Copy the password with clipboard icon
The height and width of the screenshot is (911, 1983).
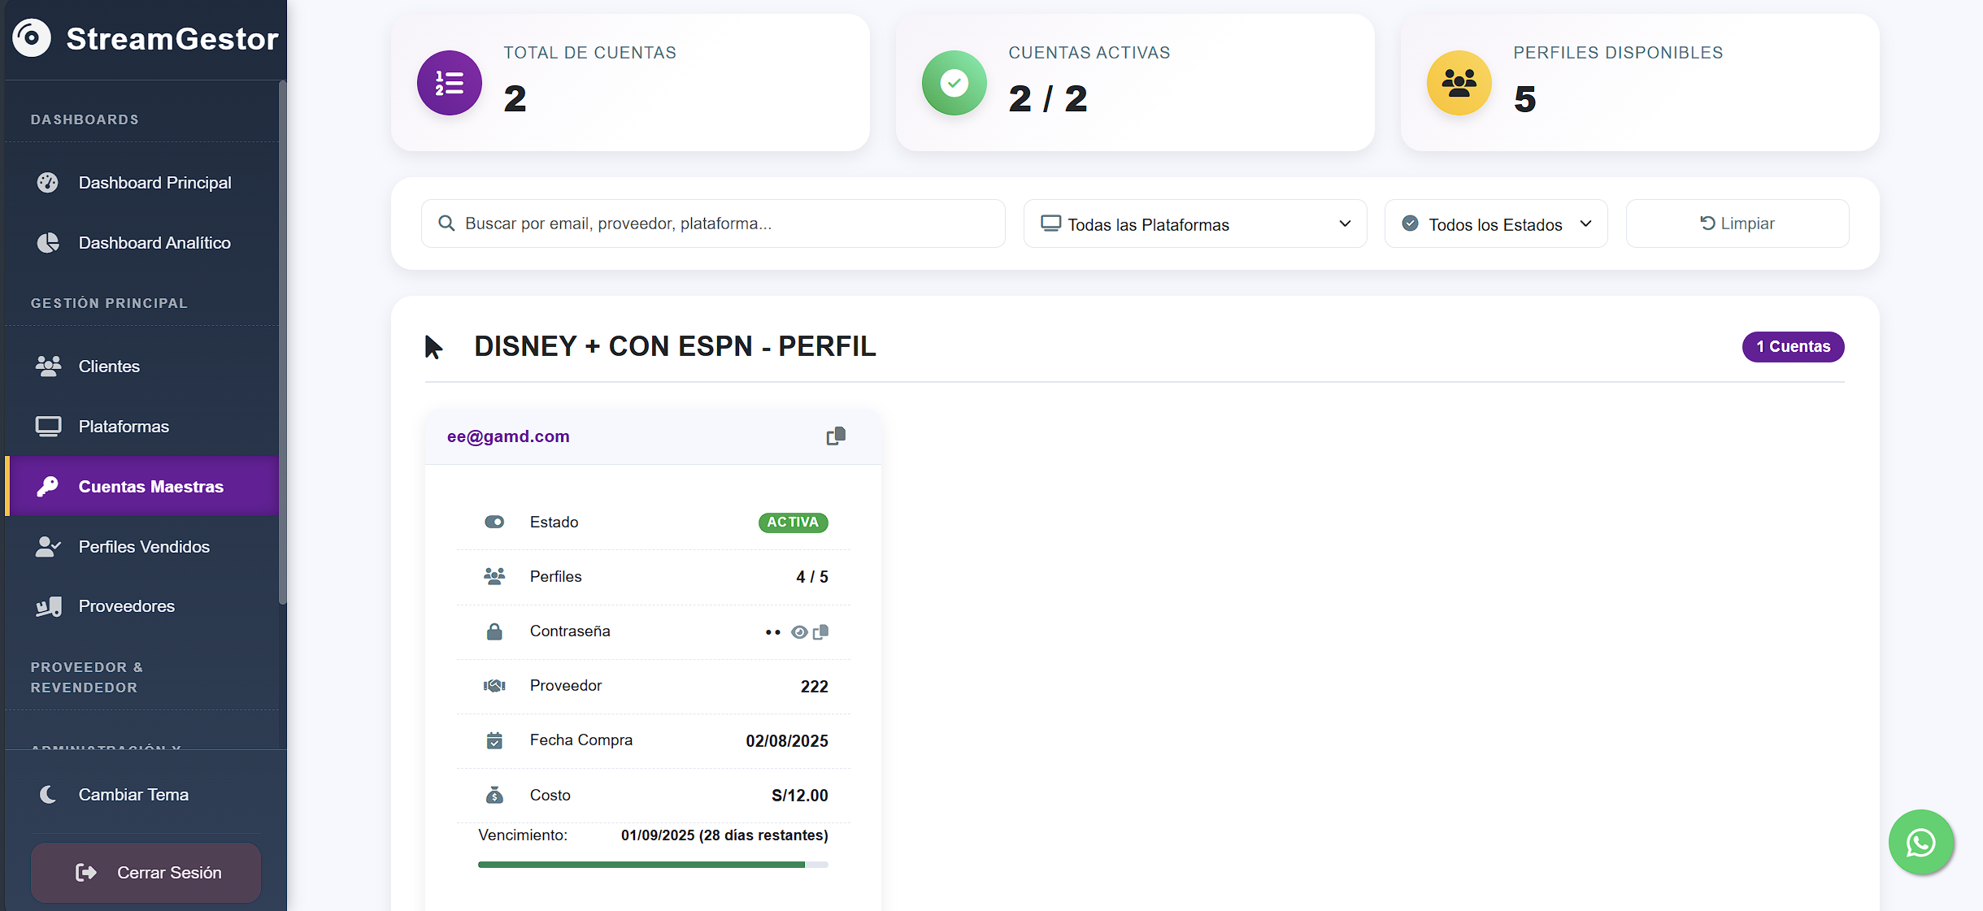tap(821, 632)
